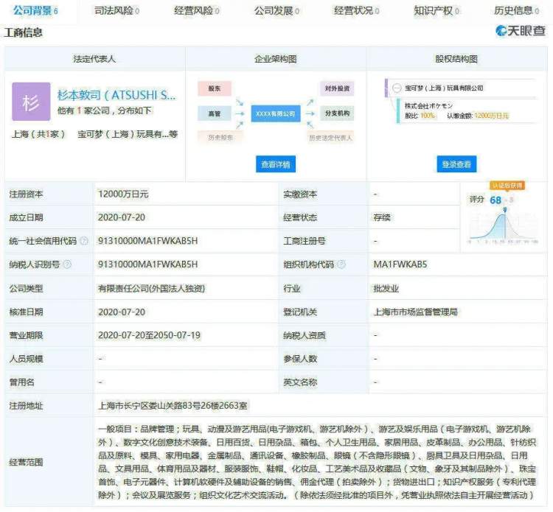Viewport: 553px width, 512px height.
Task: Click organization code MA1FWKAB5
Action: [x=400, y=264]
